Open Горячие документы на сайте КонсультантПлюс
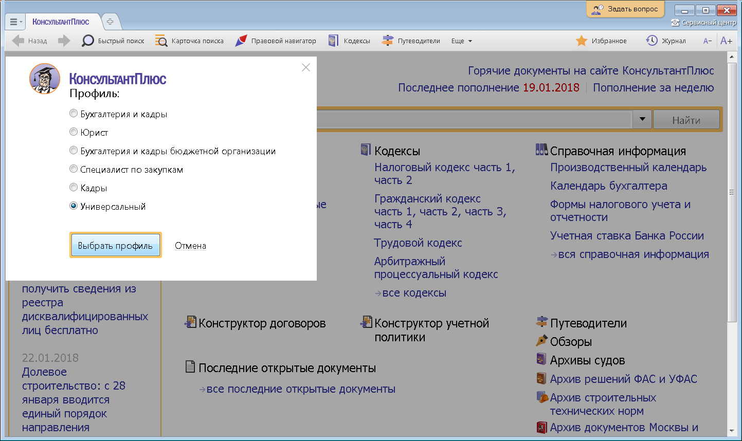 [x=591, y=70]
